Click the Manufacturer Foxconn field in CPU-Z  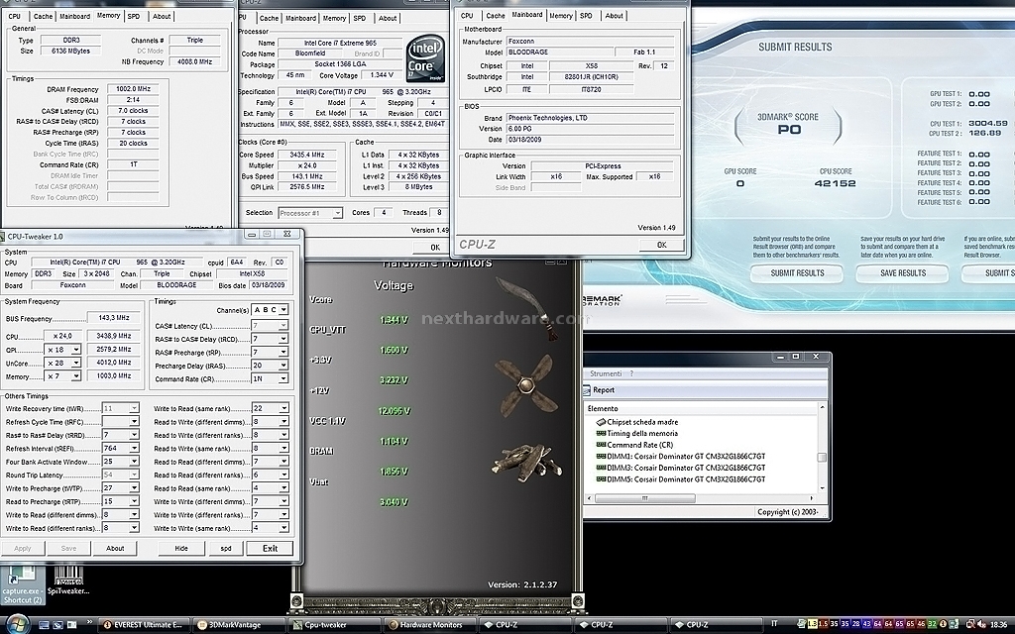pyautogui.click(x=590, y=41)
